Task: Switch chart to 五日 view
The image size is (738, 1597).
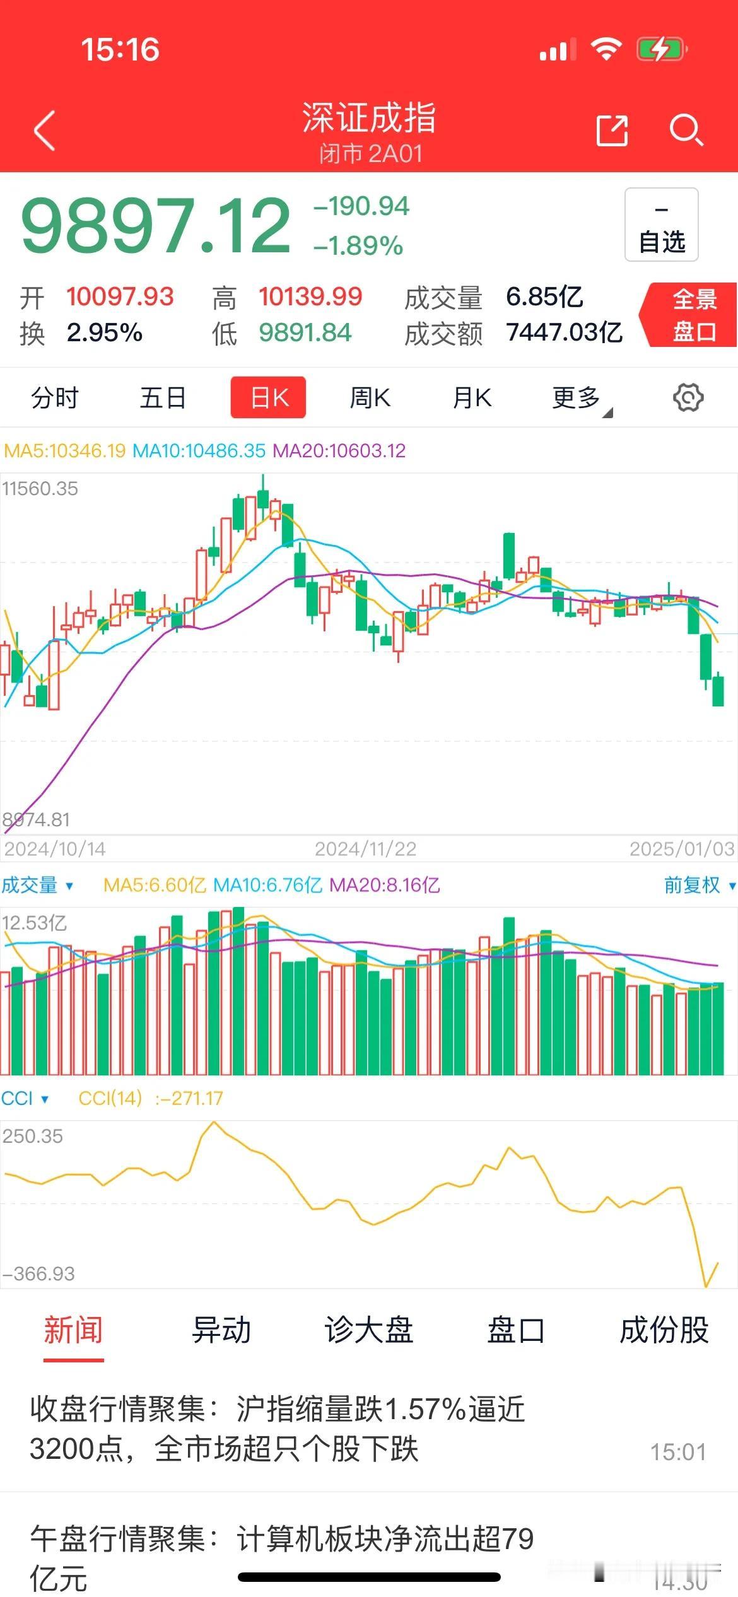Action: pyautogui.click(x=163, y=398)
